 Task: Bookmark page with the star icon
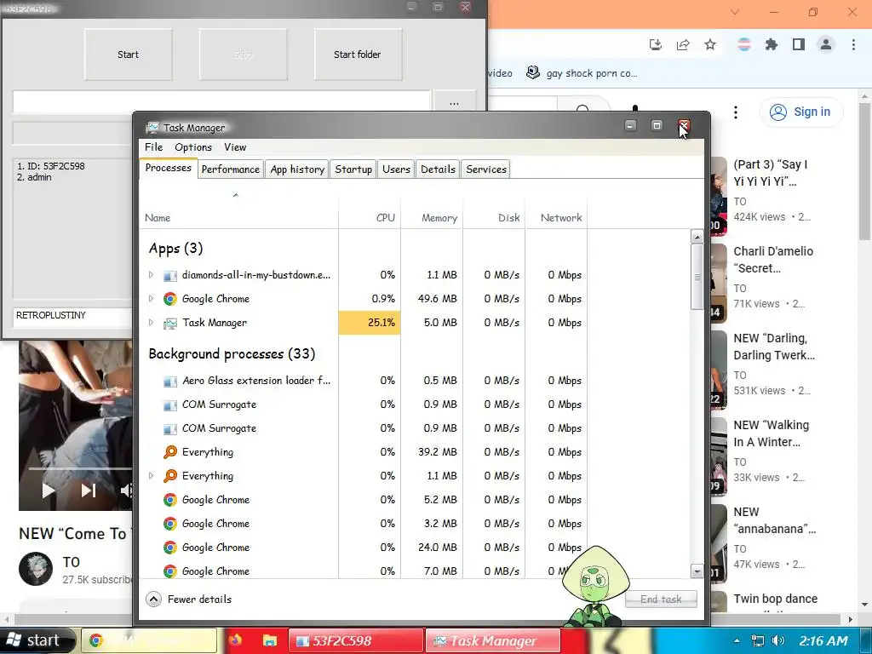[710, 44]
